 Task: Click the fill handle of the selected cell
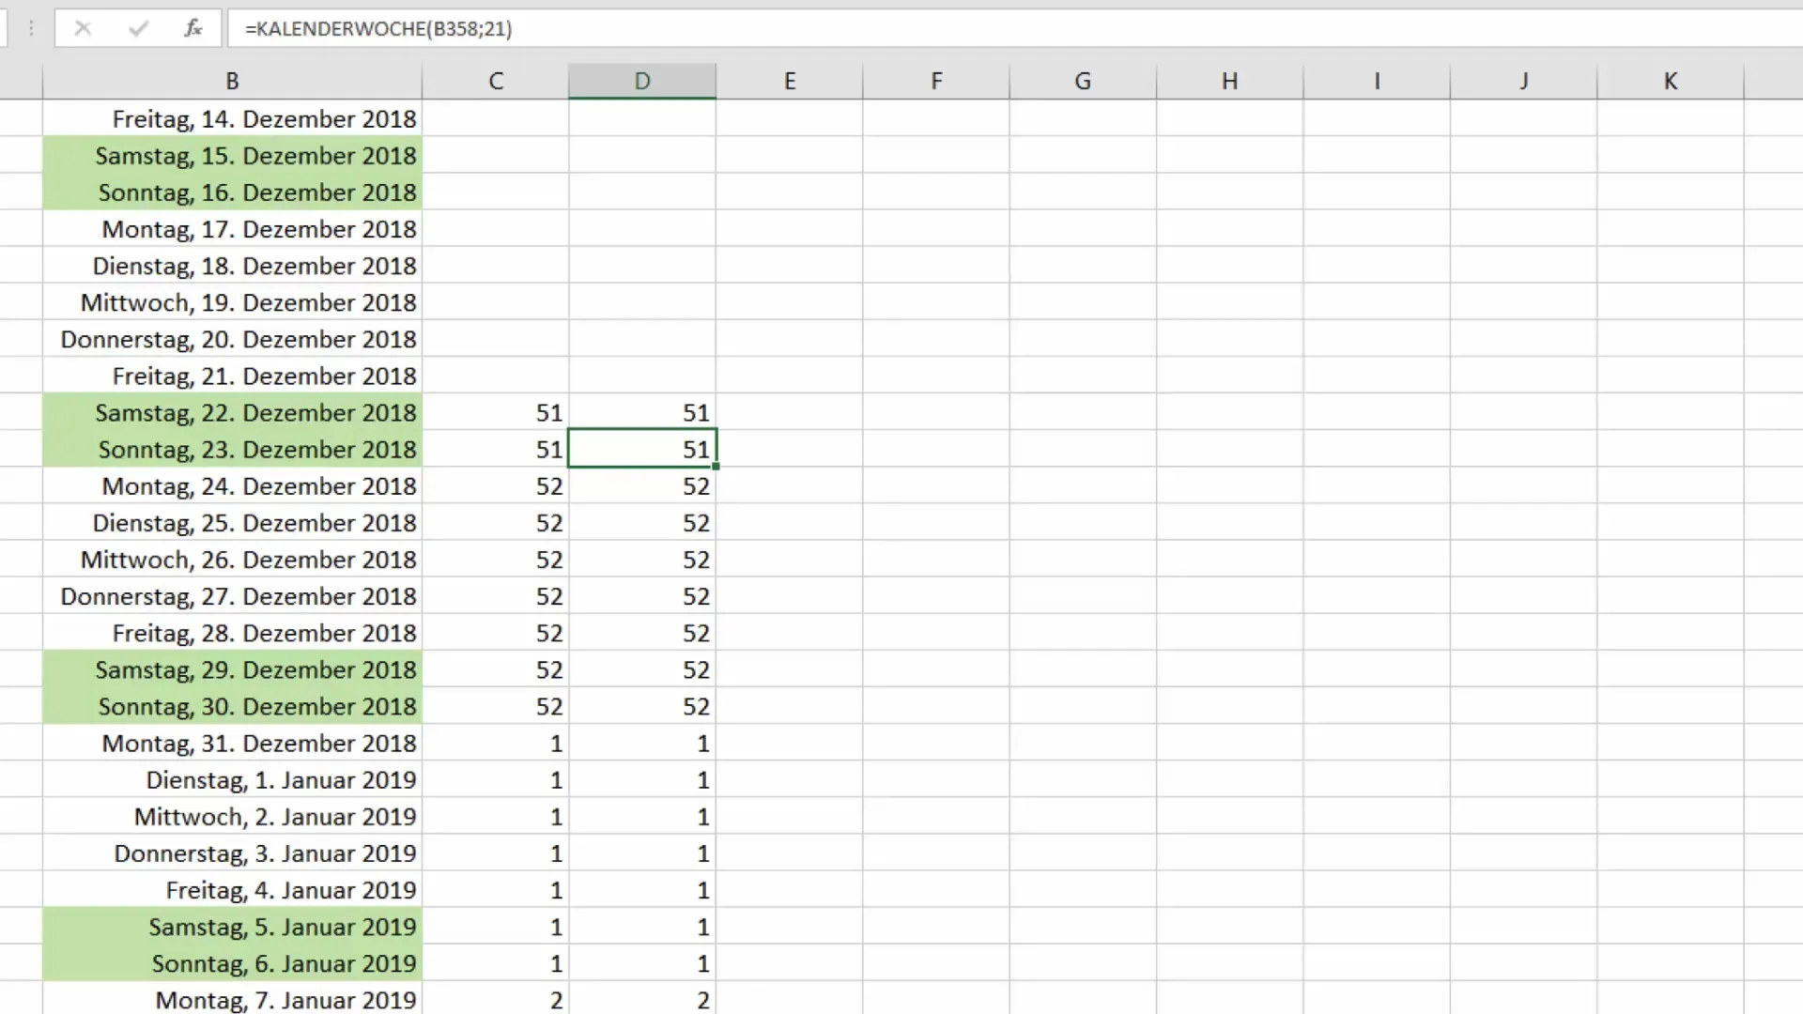tap(716, 466)
